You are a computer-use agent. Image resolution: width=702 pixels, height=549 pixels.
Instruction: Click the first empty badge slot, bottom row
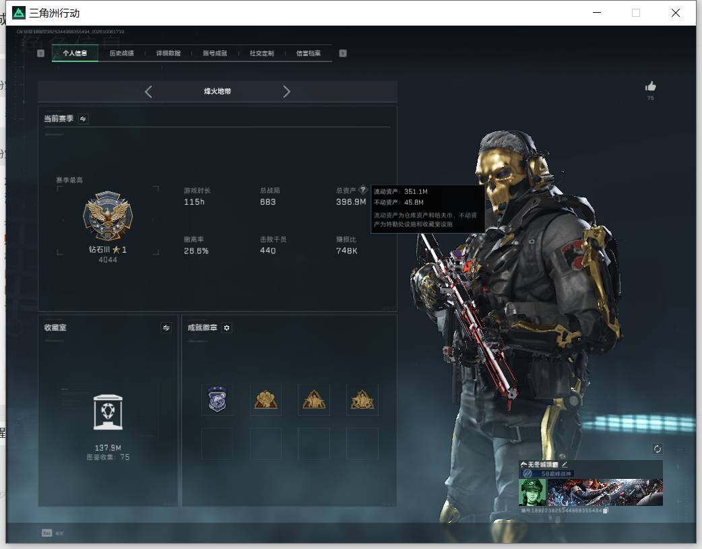[x=217, y=444]
